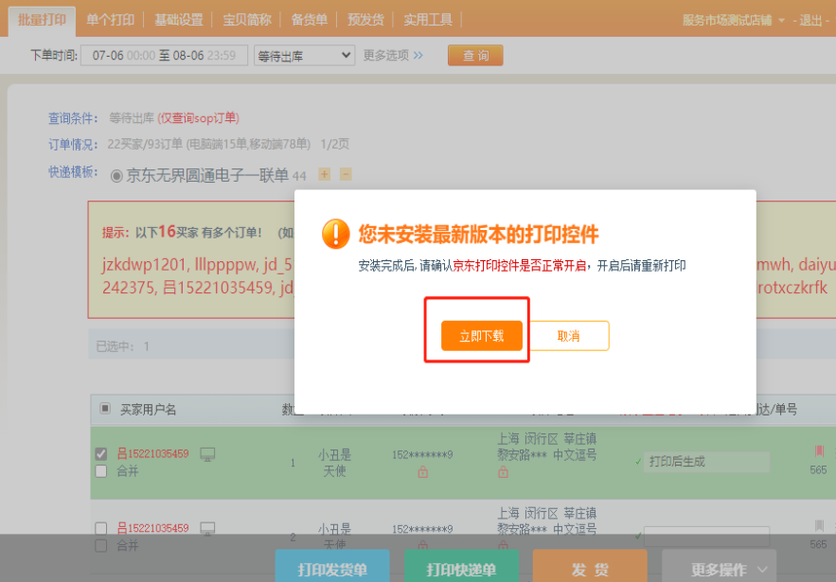Click the computer icon in first order row
This screenshot has width=836, height=582.
click(x=207, y=454)
